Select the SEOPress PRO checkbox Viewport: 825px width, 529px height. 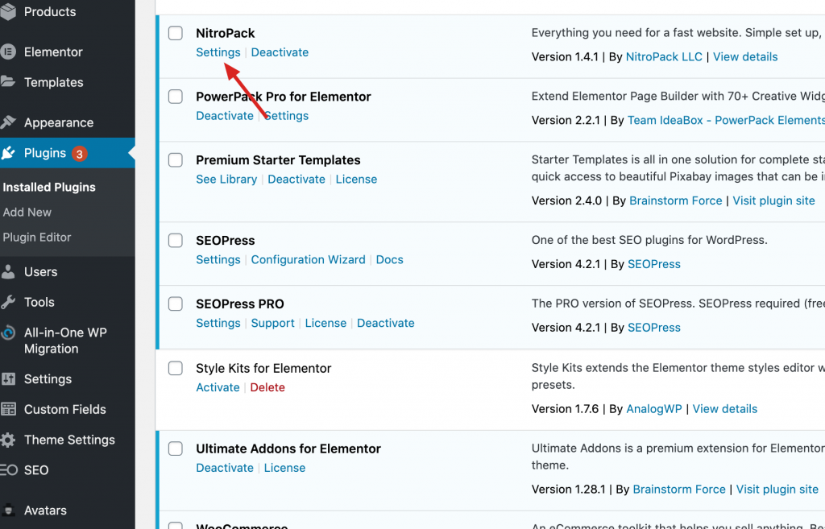coord(176,304)
